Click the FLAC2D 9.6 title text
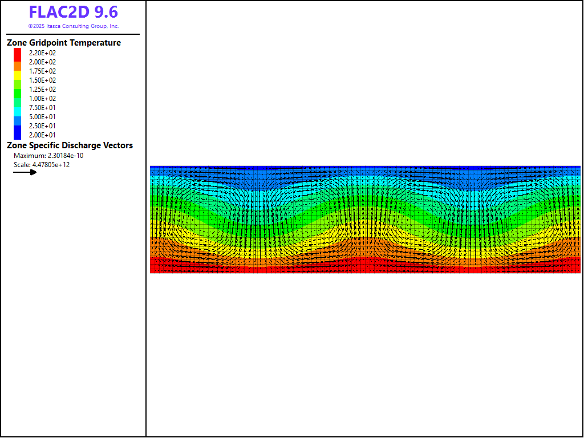This screenshot has height=438, width=584. 73,13
